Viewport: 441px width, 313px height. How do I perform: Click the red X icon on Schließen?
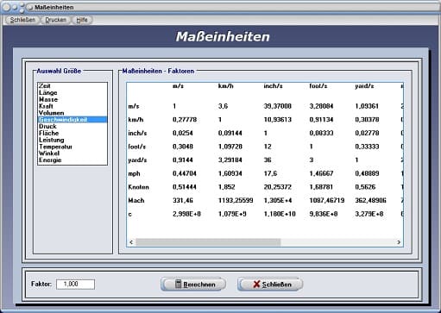[x=256, y=285]
